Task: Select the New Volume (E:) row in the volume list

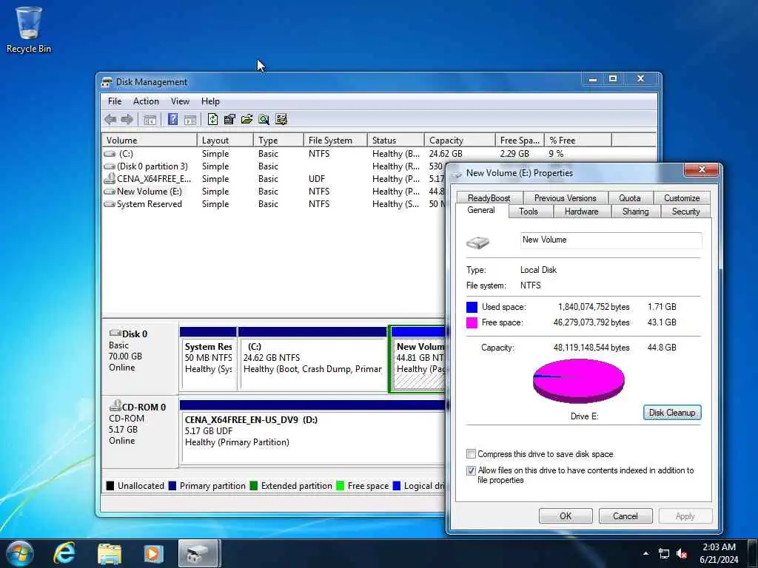Action: coord(274,192)
